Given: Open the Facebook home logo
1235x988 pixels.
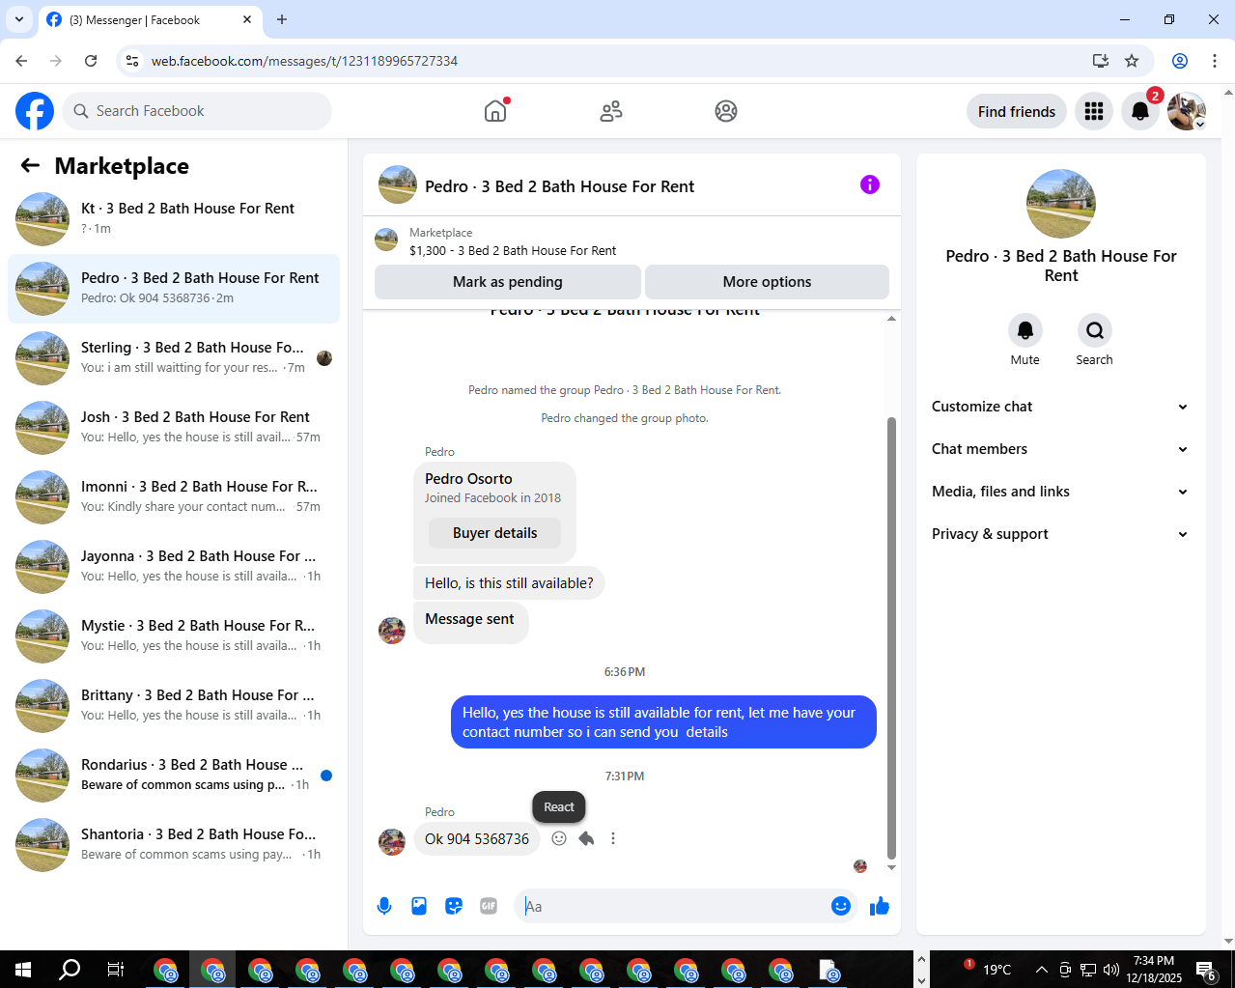Looking at the screenshot, I should coord(35,111).
